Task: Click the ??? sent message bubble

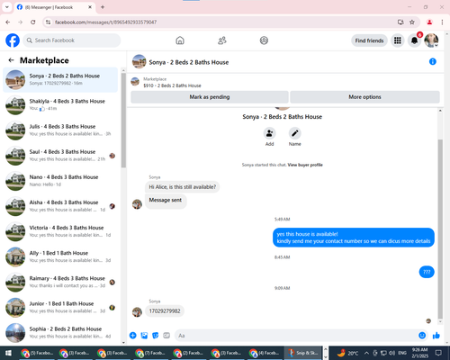Action: [x=427, y=272]
